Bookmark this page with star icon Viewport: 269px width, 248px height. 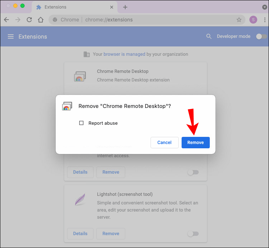(239, 20)
